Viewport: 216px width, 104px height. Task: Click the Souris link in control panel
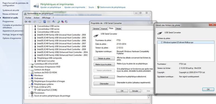point(91,7)
